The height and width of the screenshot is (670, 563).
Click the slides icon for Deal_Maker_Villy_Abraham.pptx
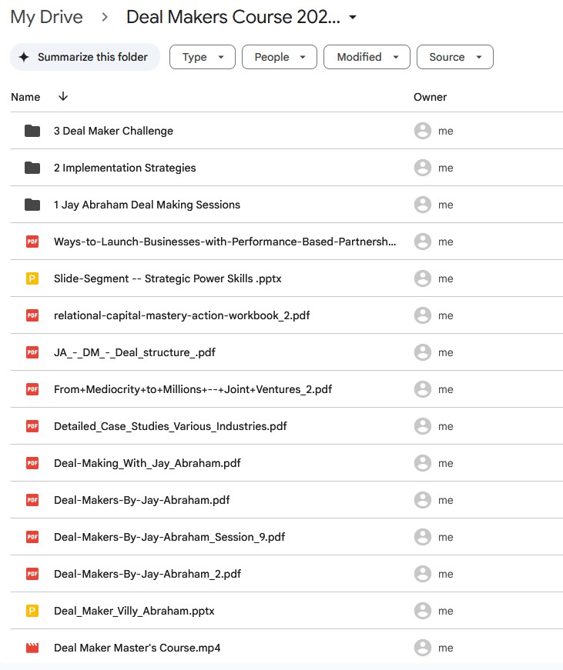click(32, 611)
